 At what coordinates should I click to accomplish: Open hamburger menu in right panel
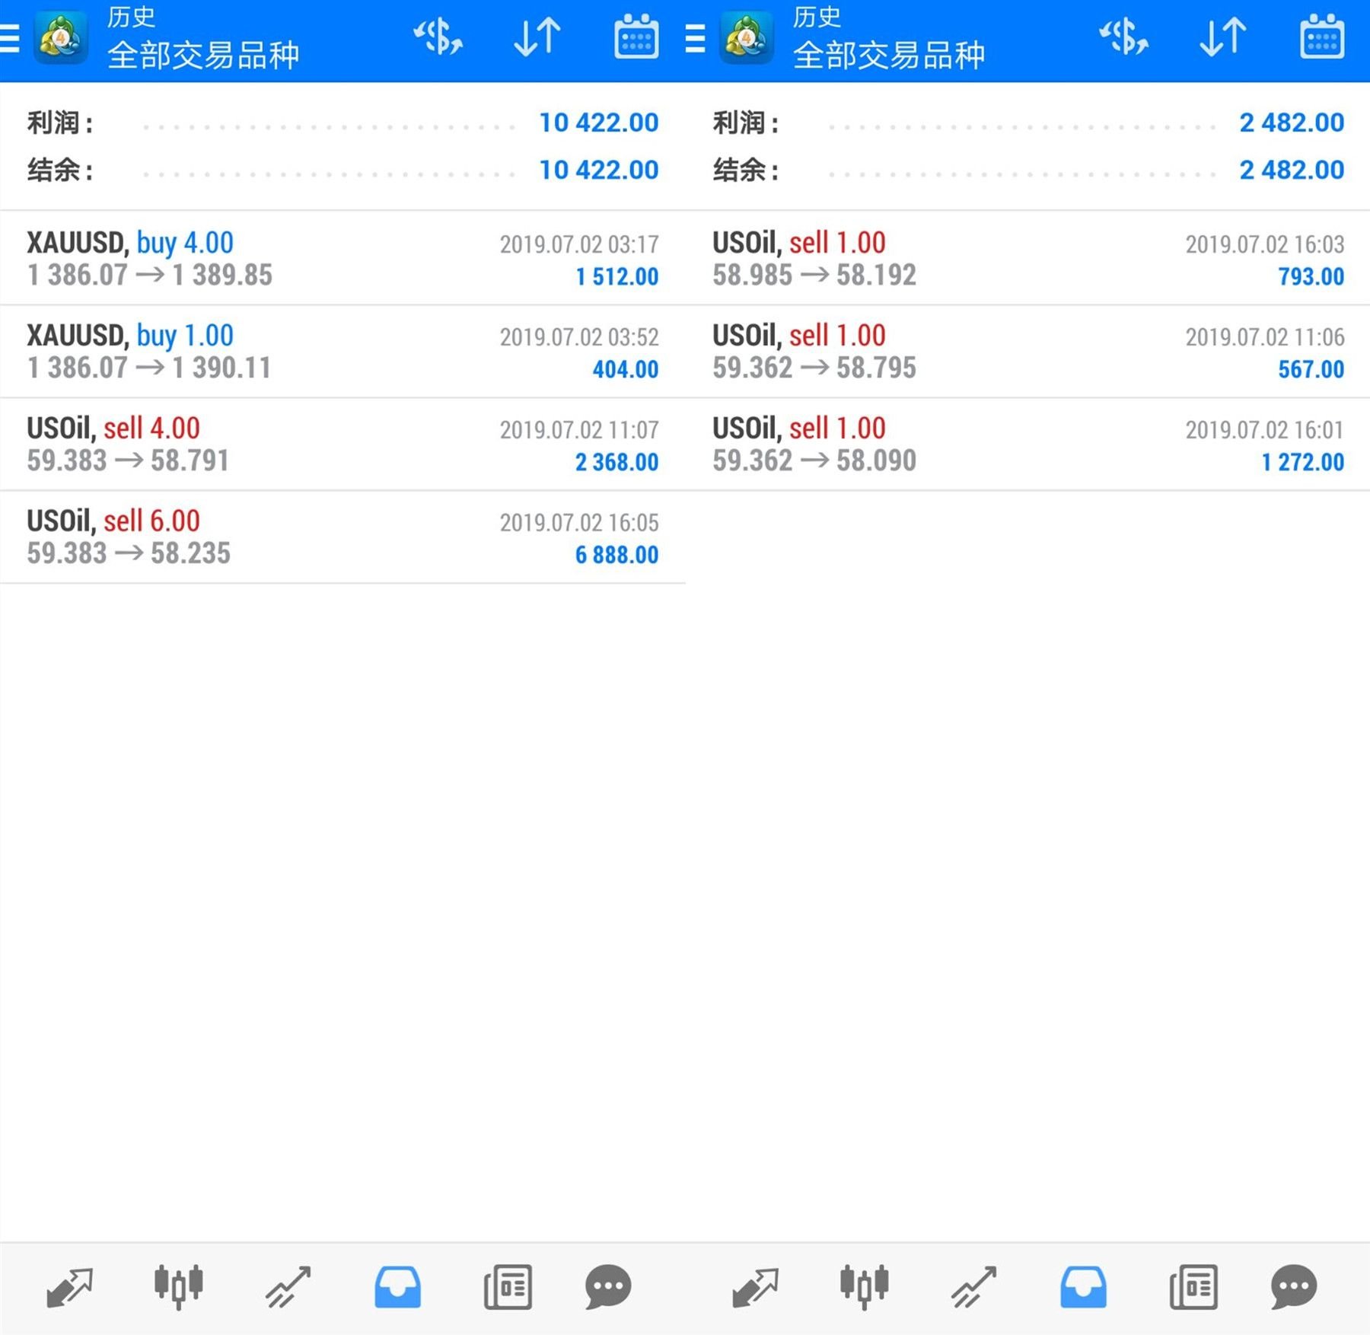[x=695, y=38]
